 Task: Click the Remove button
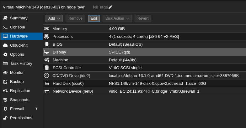pyautogui.click(x=75, y=18)
